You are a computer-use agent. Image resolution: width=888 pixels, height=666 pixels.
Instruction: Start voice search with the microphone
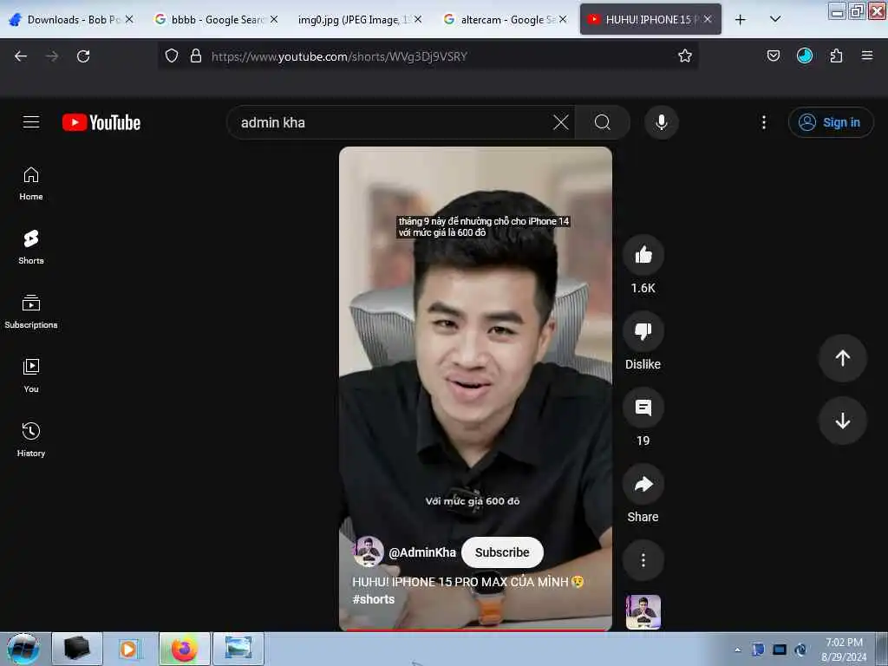click(661, 122)
